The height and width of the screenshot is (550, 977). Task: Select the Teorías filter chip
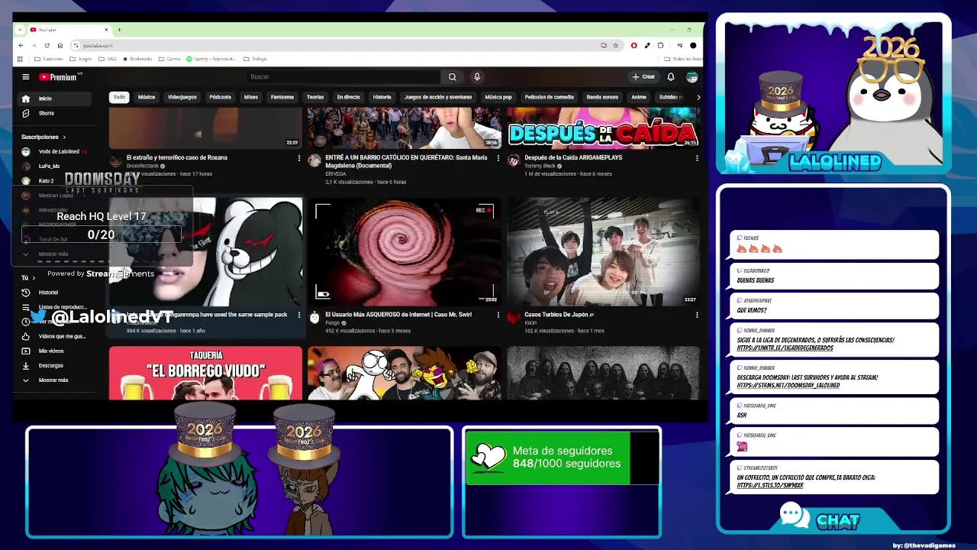click(x=315, y=97)
